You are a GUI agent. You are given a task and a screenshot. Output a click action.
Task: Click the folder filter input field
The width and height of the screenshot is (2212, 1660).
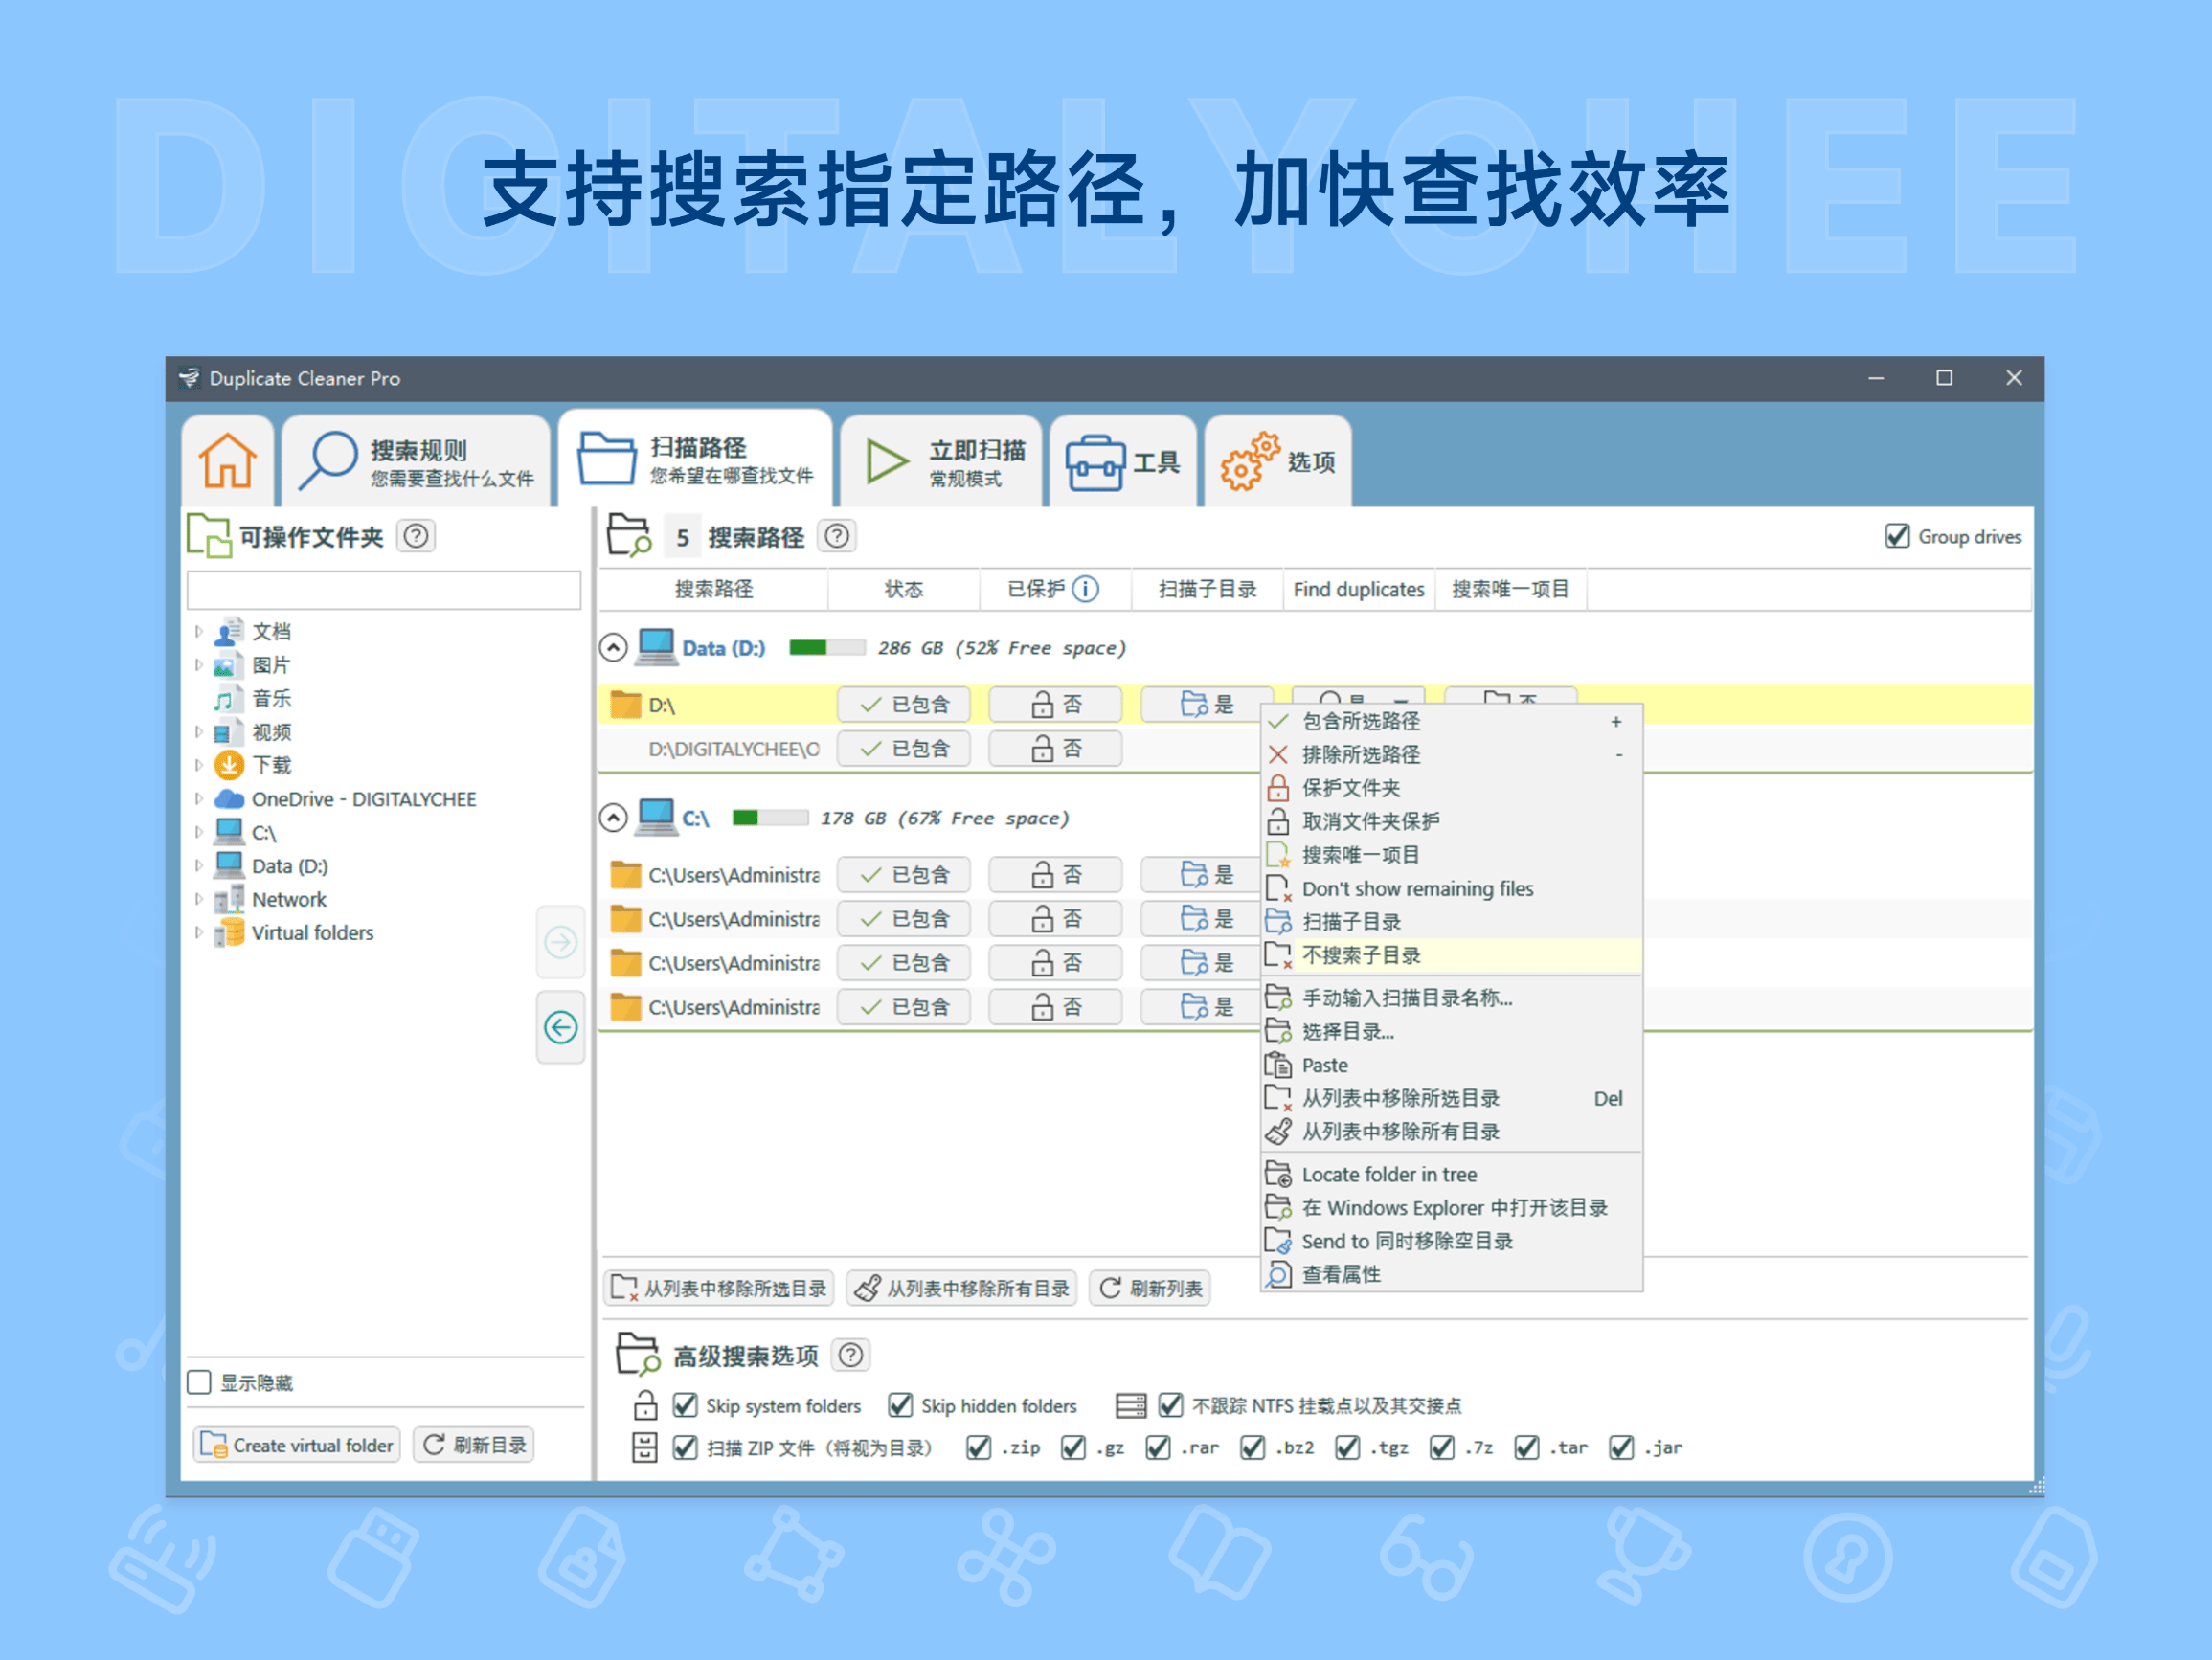click(384, 590)
